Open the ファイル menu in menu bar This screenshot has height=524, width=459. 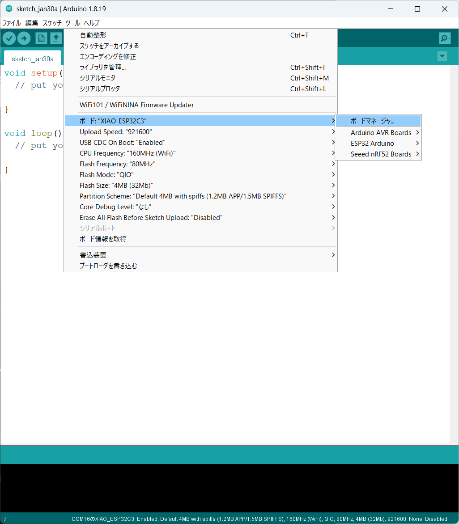pos(12,23)
